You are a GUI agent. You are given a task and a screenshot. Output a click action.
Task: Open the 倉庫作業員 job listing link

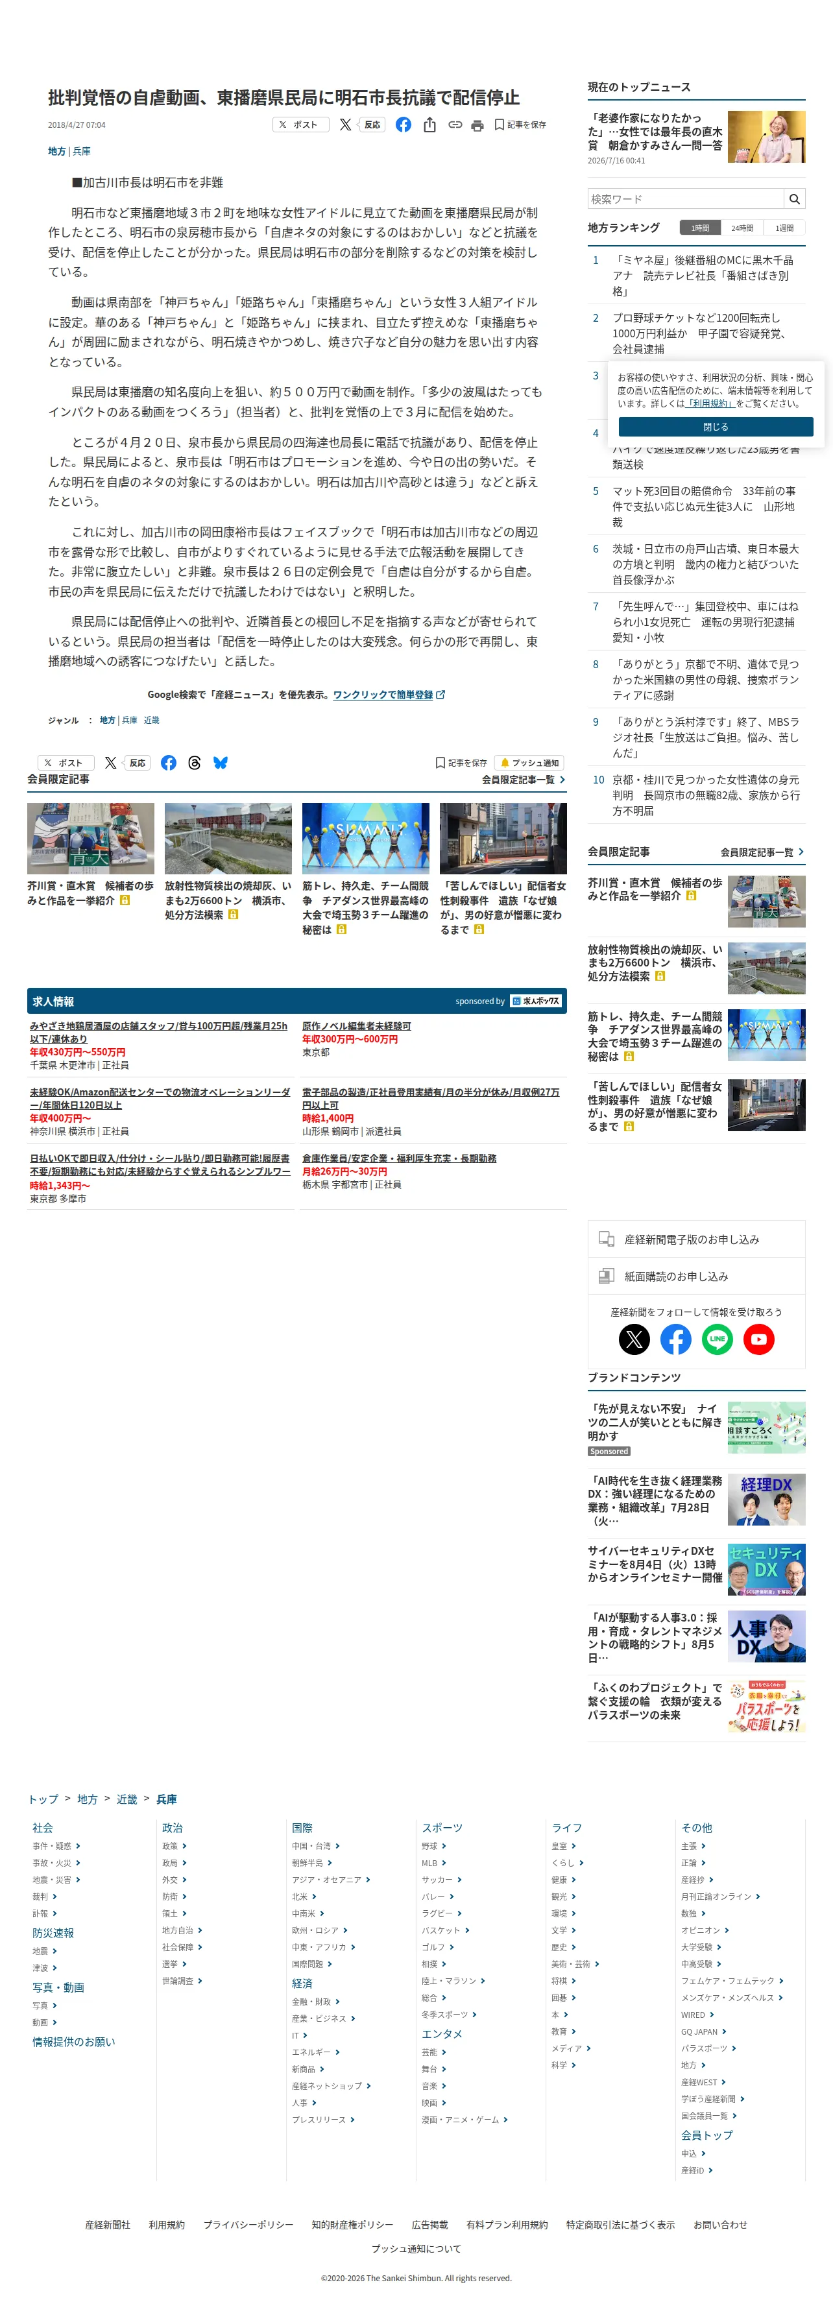point(399,1158)
